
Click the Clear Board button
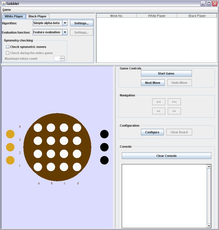pos(179,132)
